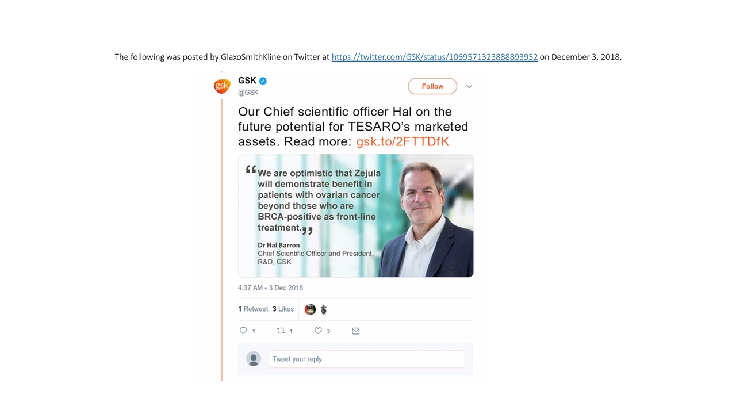
Task: Open the twitter.com/GSK status hyperlink
Action: point(434,57)
